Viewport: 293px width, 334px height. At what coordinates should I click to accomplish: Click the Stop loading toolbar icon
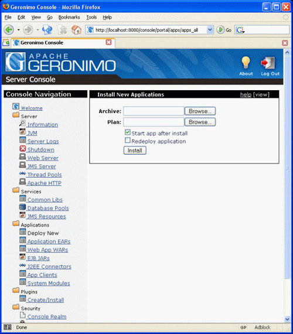click(x=63, y=30)
